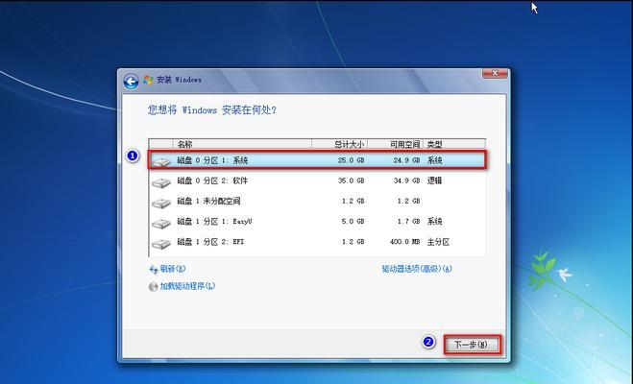The width and height of the screenshot is (633, 384).
Task: Open 加载驱动程序(L) link
Action: pyautogui.click(x=187, y=286)
